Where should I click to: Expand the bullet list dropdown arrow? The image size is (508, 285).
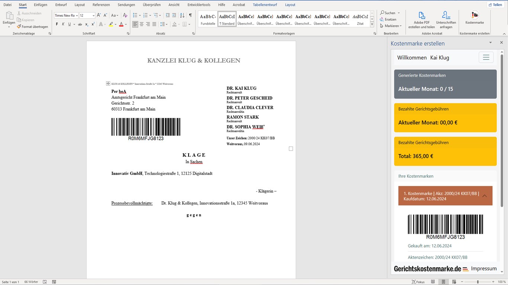[140, 15]
